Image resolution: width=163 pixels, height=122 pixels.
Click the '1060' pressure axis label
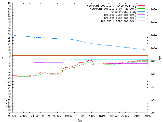coord(154,9)
